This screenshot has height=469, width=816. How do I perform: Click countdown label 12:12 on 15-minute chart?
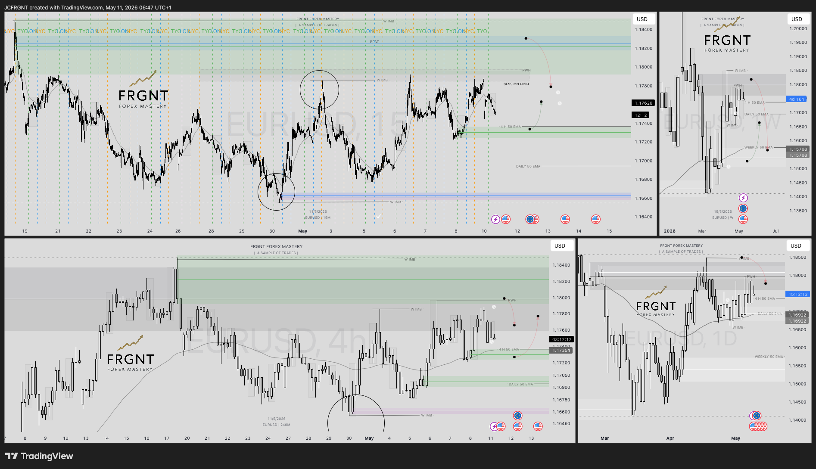tap(641, 115)
